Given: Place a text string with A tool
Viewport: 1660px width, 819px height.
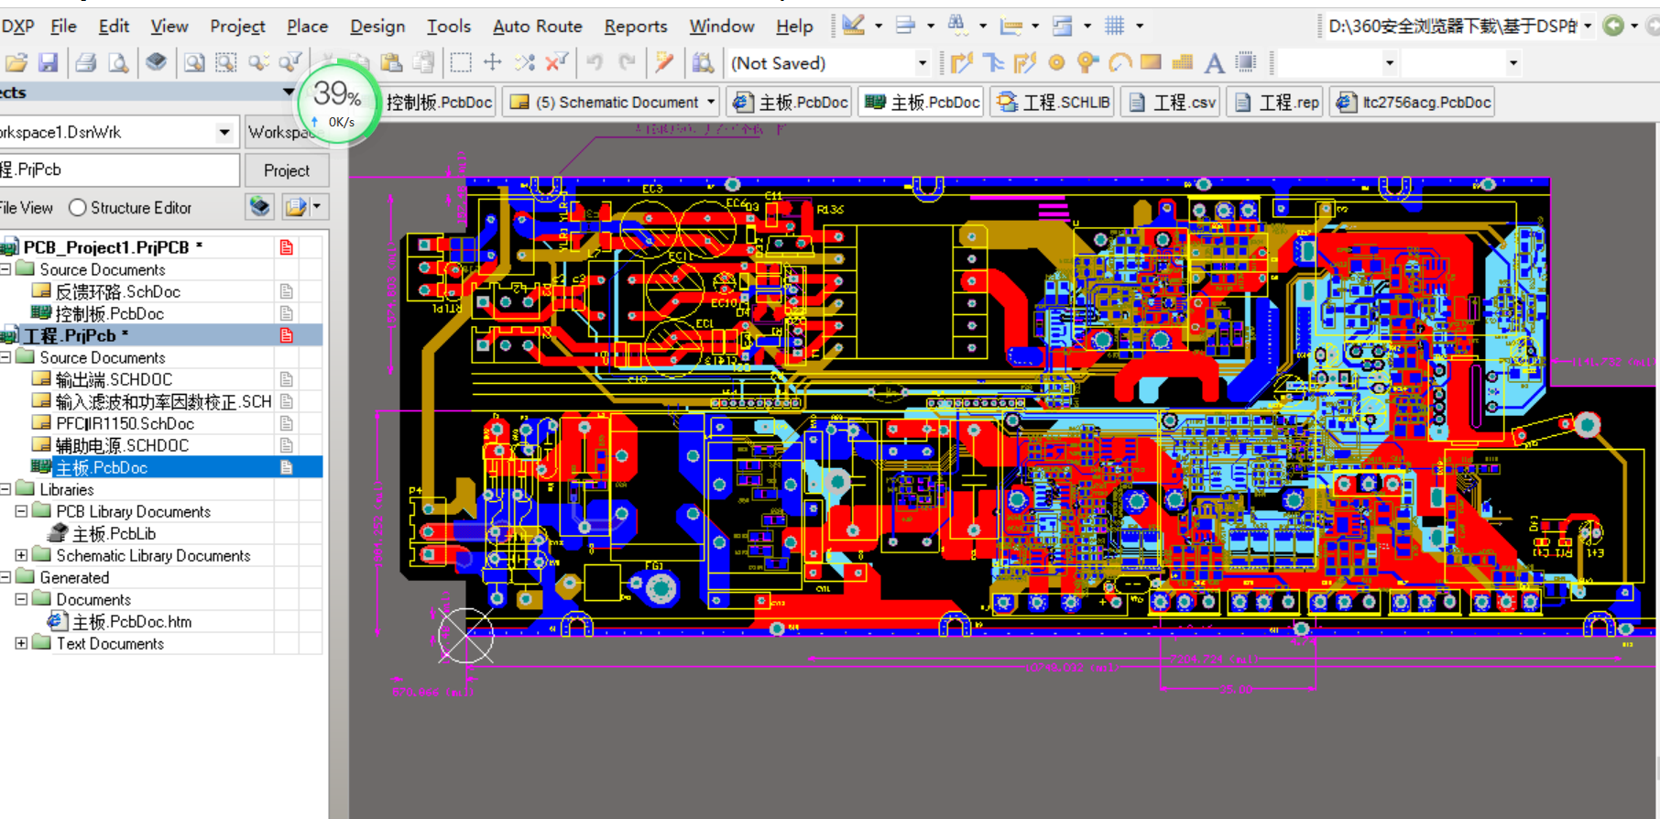Looking at the screenshot, I should coord(1214,62).
